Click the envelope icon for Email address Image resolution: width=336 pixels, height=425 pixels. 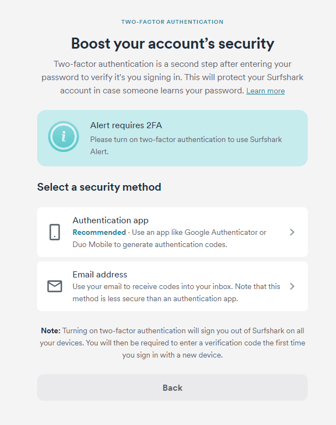(x=55, y=286)
